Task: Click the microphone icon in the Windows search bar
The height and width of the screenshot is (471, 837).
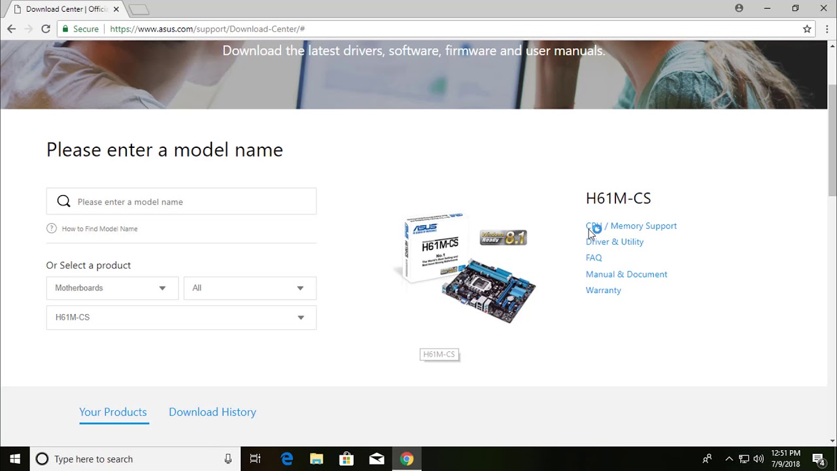Action: [x=228, y=459]
